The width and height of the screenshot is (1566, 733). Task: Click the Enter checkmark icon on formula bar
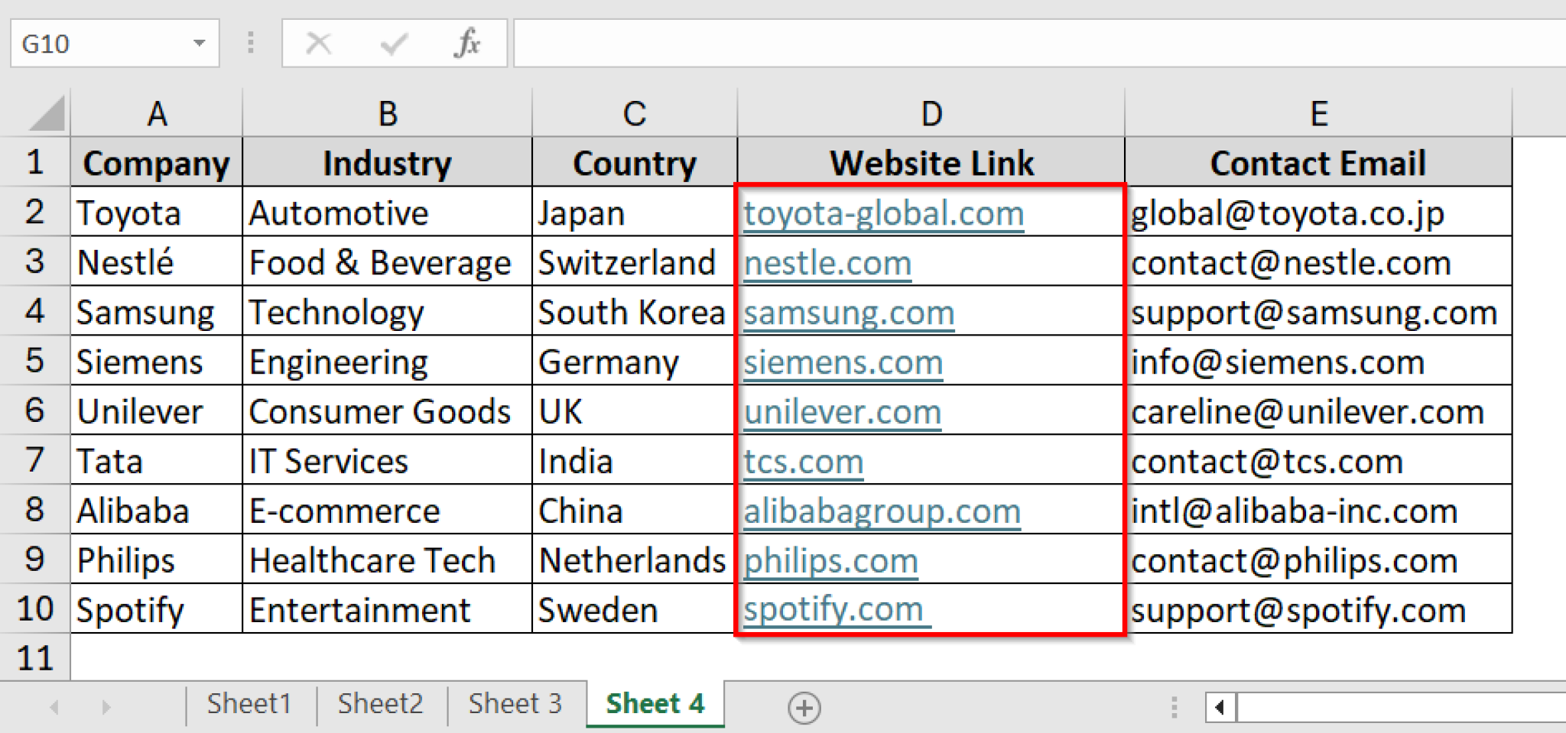pos(392,43)
